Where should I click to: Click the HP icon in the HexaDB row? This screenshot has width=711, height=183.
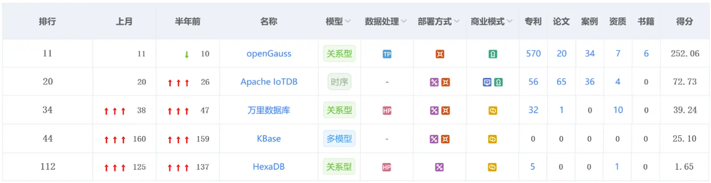click(x=387, y=167)
